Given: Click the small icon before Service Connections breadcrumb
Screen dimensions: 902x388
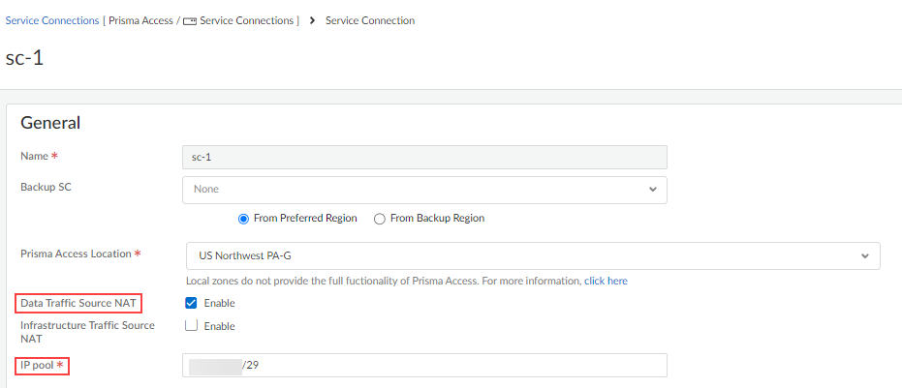Looking at the screenshot, I should (x=189, y=21).
